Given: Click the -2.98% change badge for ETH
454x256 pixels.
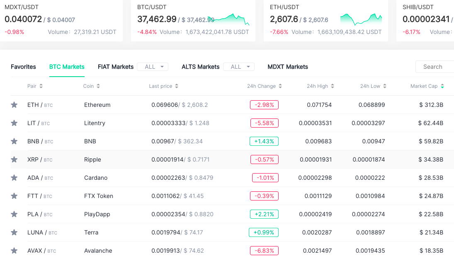Looking at the screenshot, I should (265, 105).
